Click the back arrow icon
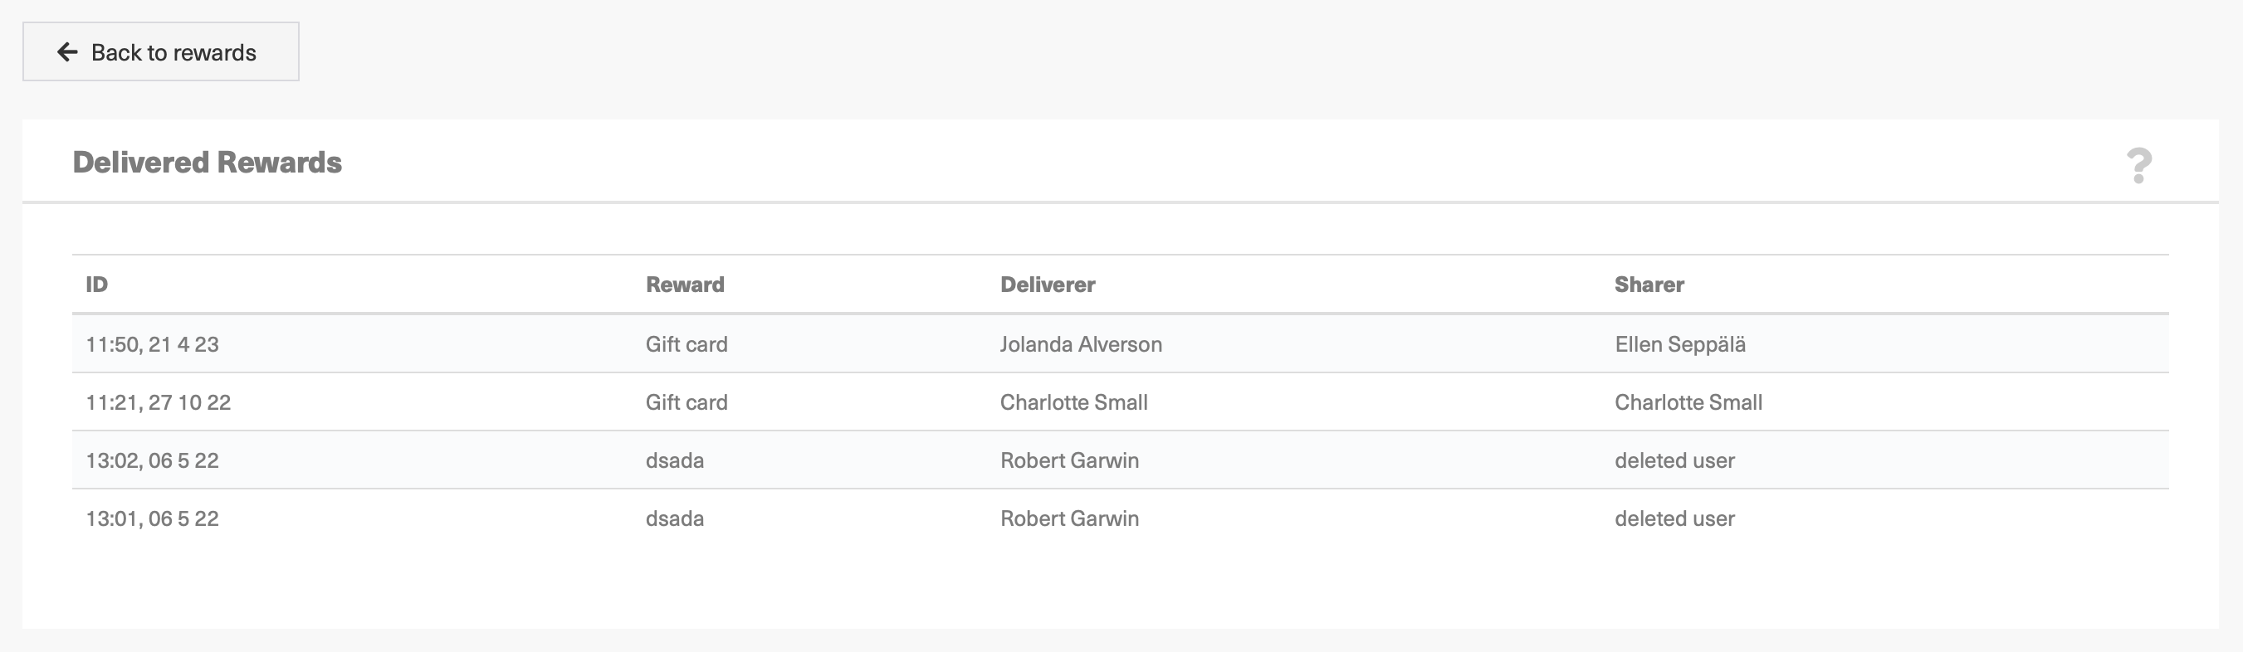The width and height of the screenshot is (2243, 652). [x=68, y=52]
